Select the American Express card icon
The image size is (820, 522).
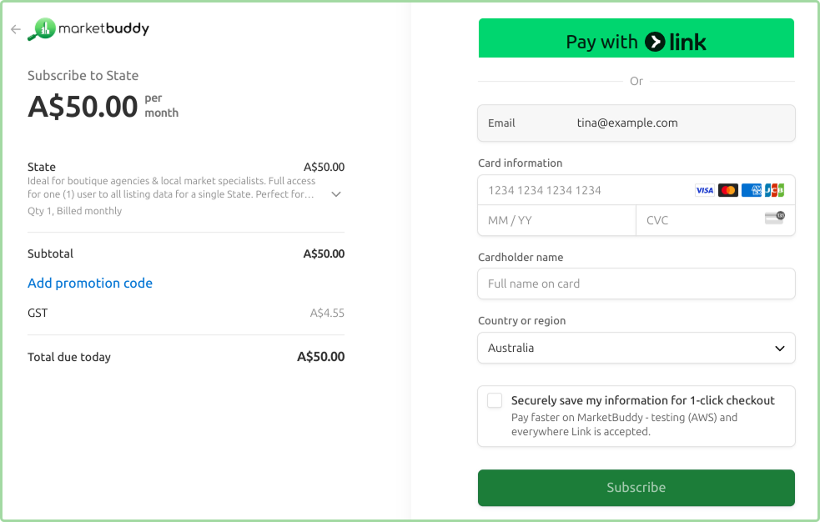752,190
